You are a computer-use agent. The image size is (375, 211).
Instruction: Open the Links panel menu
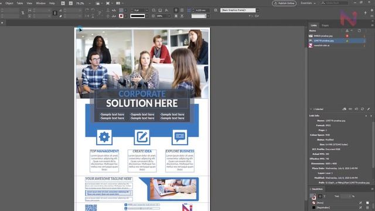[x=372, y=25]
